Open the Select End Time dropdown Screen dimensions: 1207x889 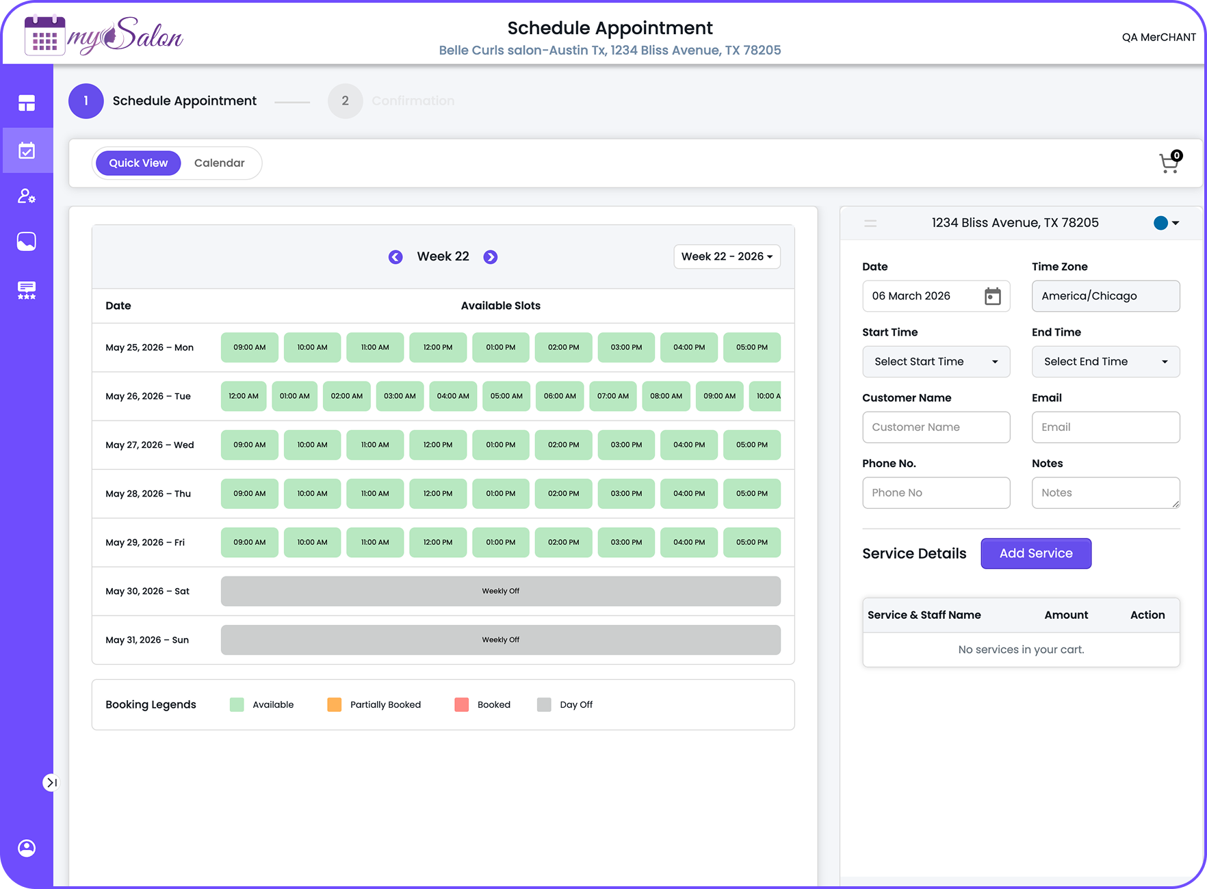click(1105, 362)
